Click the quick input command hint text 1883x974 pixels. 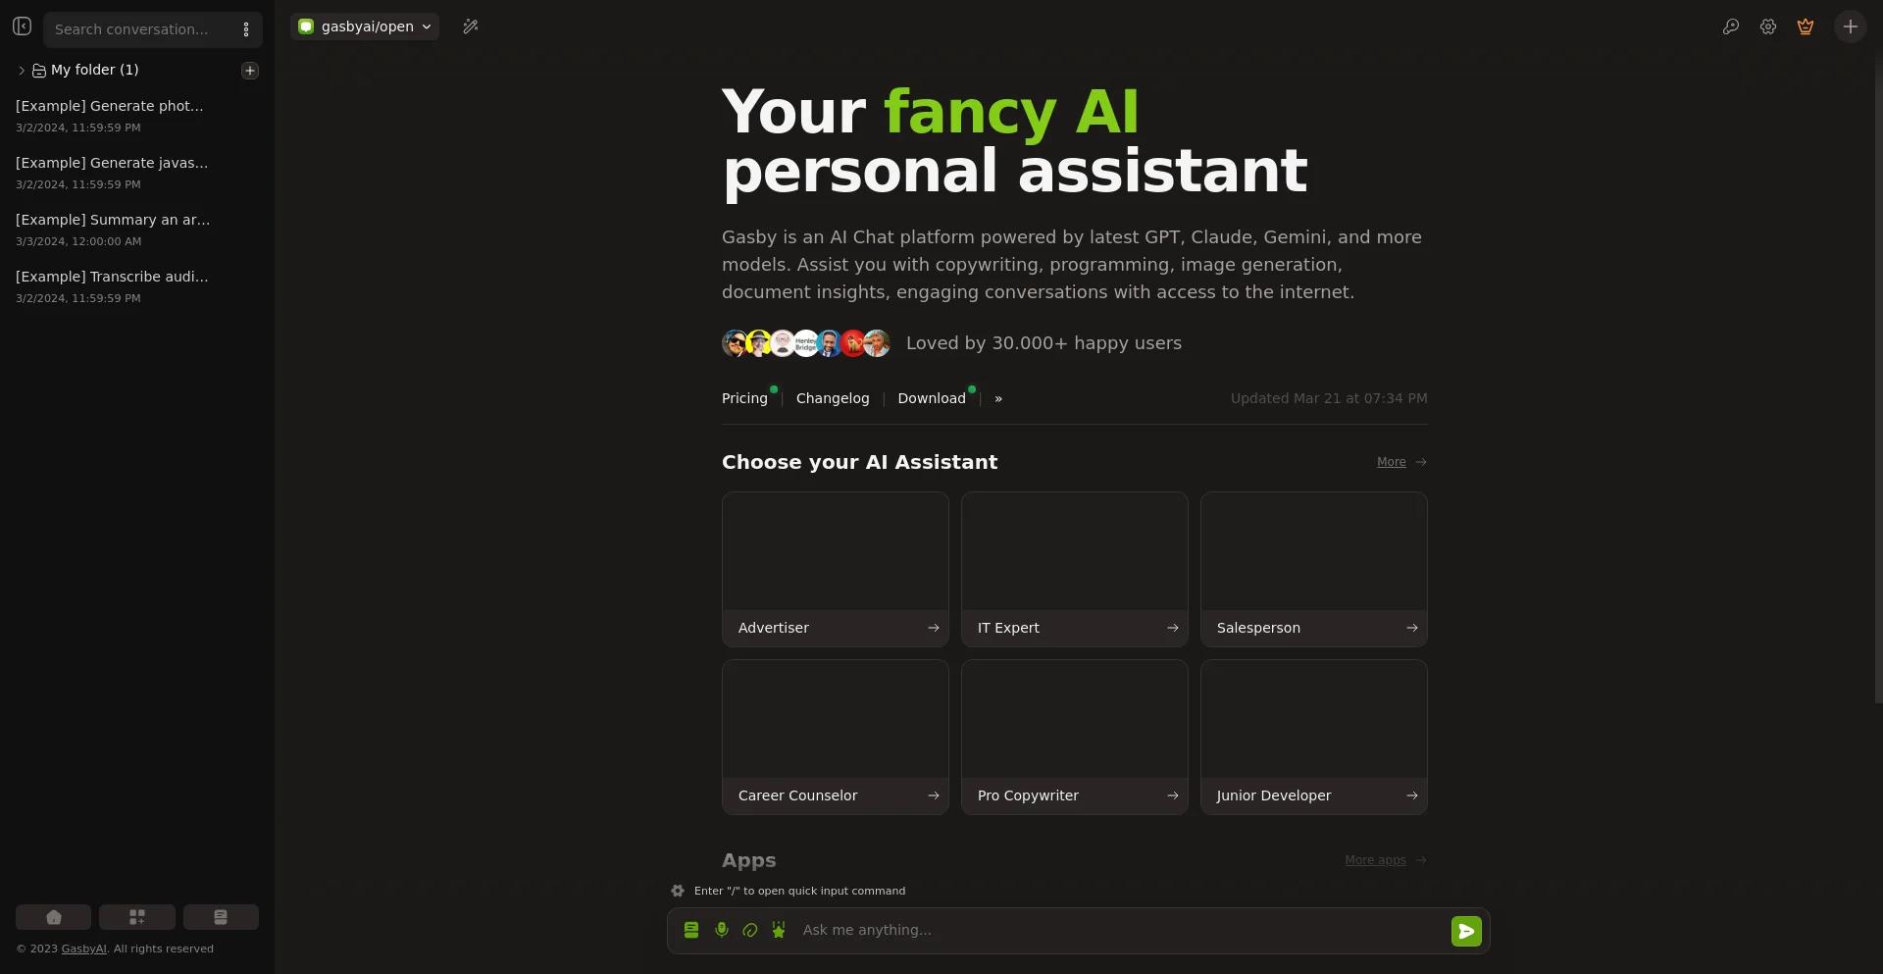pos(799,891)
